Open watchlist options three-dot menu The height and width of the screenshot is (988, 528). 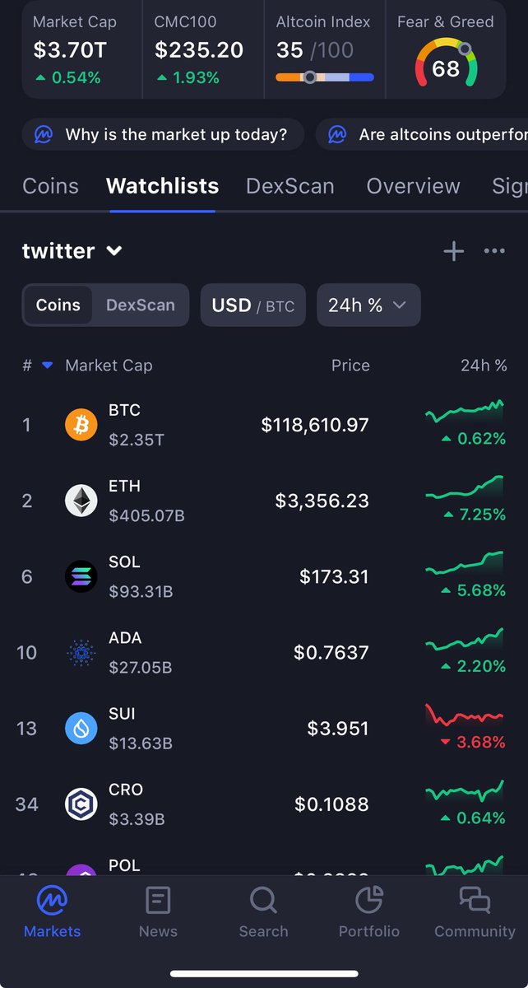click(494, 251)
